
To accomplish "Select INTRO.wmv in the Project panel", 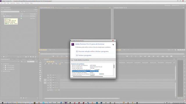I will (x=9, y=16).
